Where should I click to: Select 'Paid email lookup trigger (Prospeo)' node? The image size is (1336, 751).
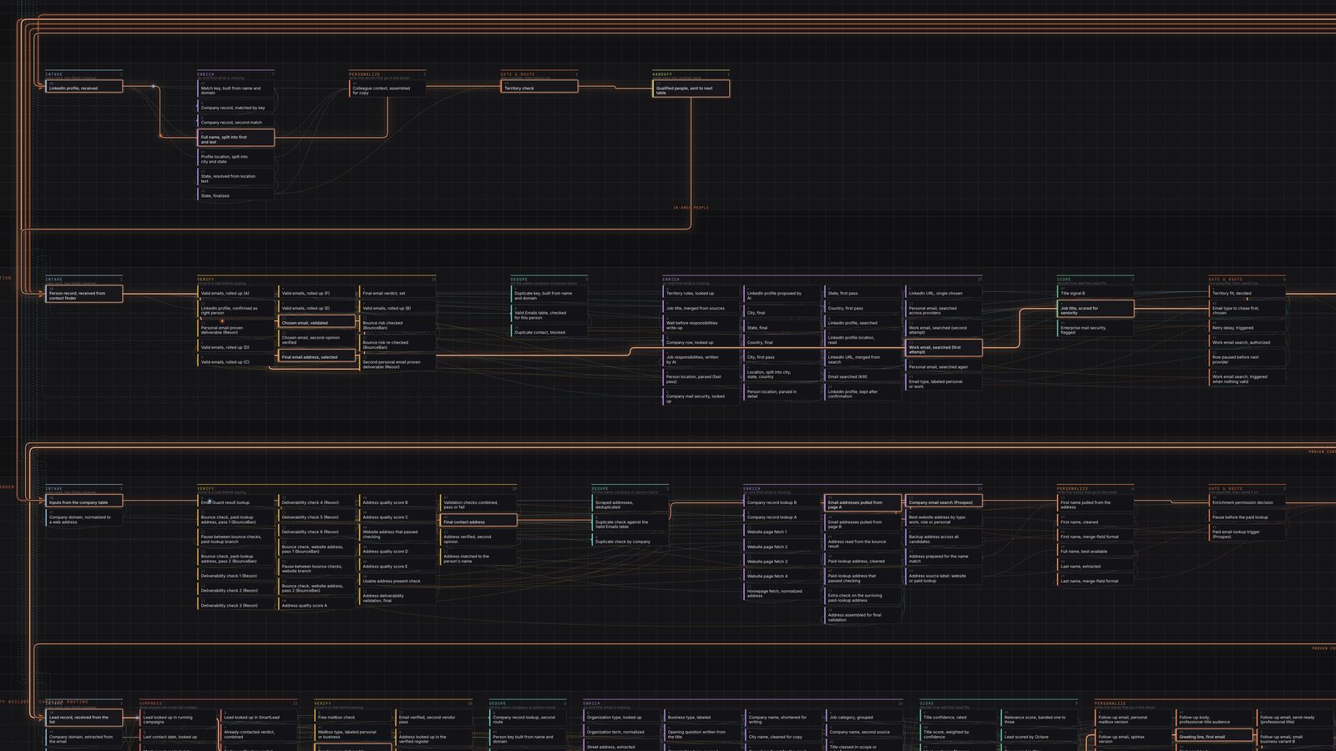[x=1248, y=533]
